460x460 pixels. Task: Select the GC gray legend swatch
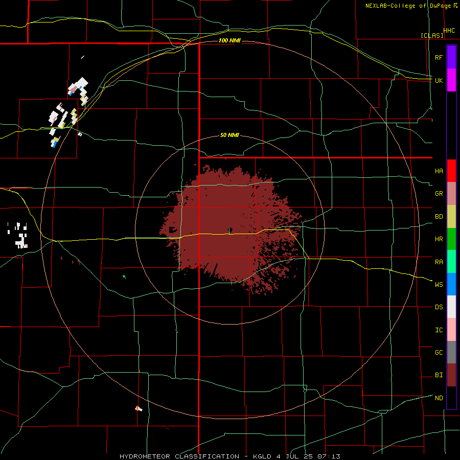[451, 352]
